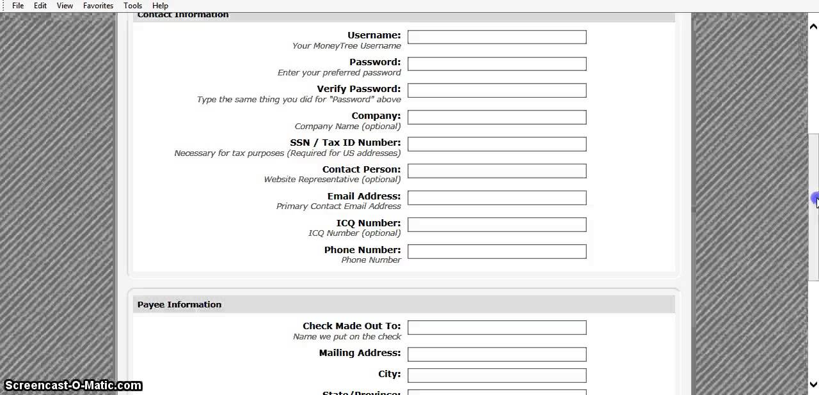This screenshot has width=819, height=395.
Task: Click the 'Necessary for tax purposes' hint text
Action: pyautogui.click(x=287, y=153)
